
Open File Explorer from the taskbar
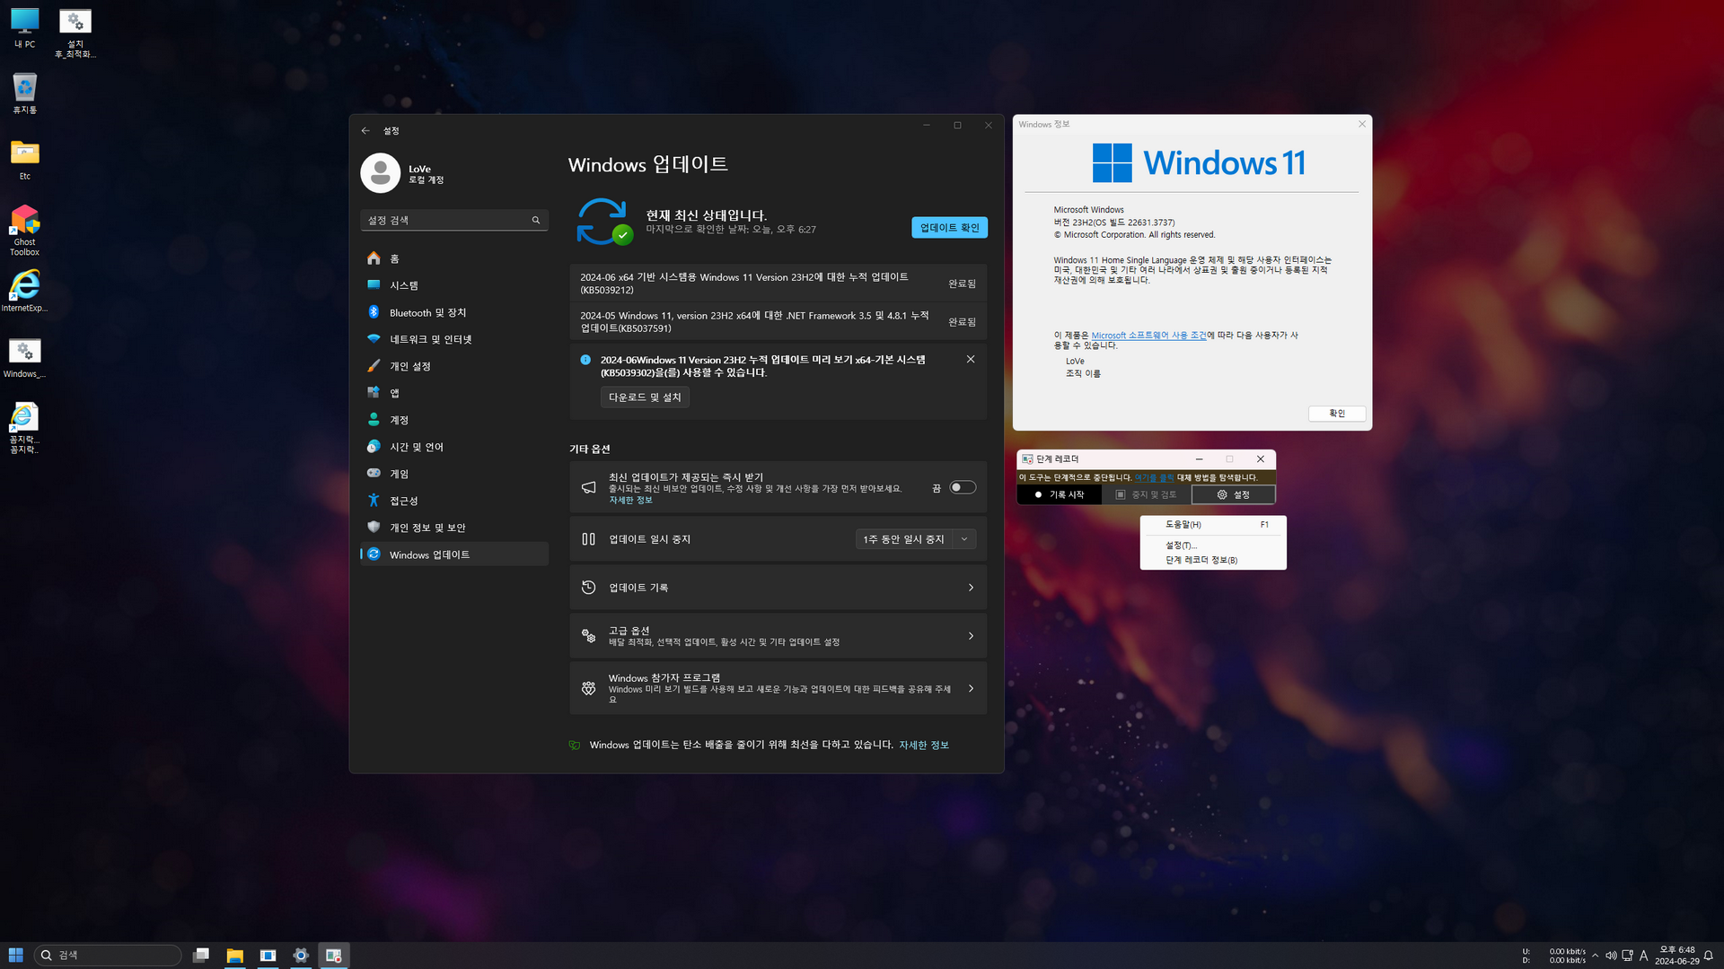click(x=234, y=956)
